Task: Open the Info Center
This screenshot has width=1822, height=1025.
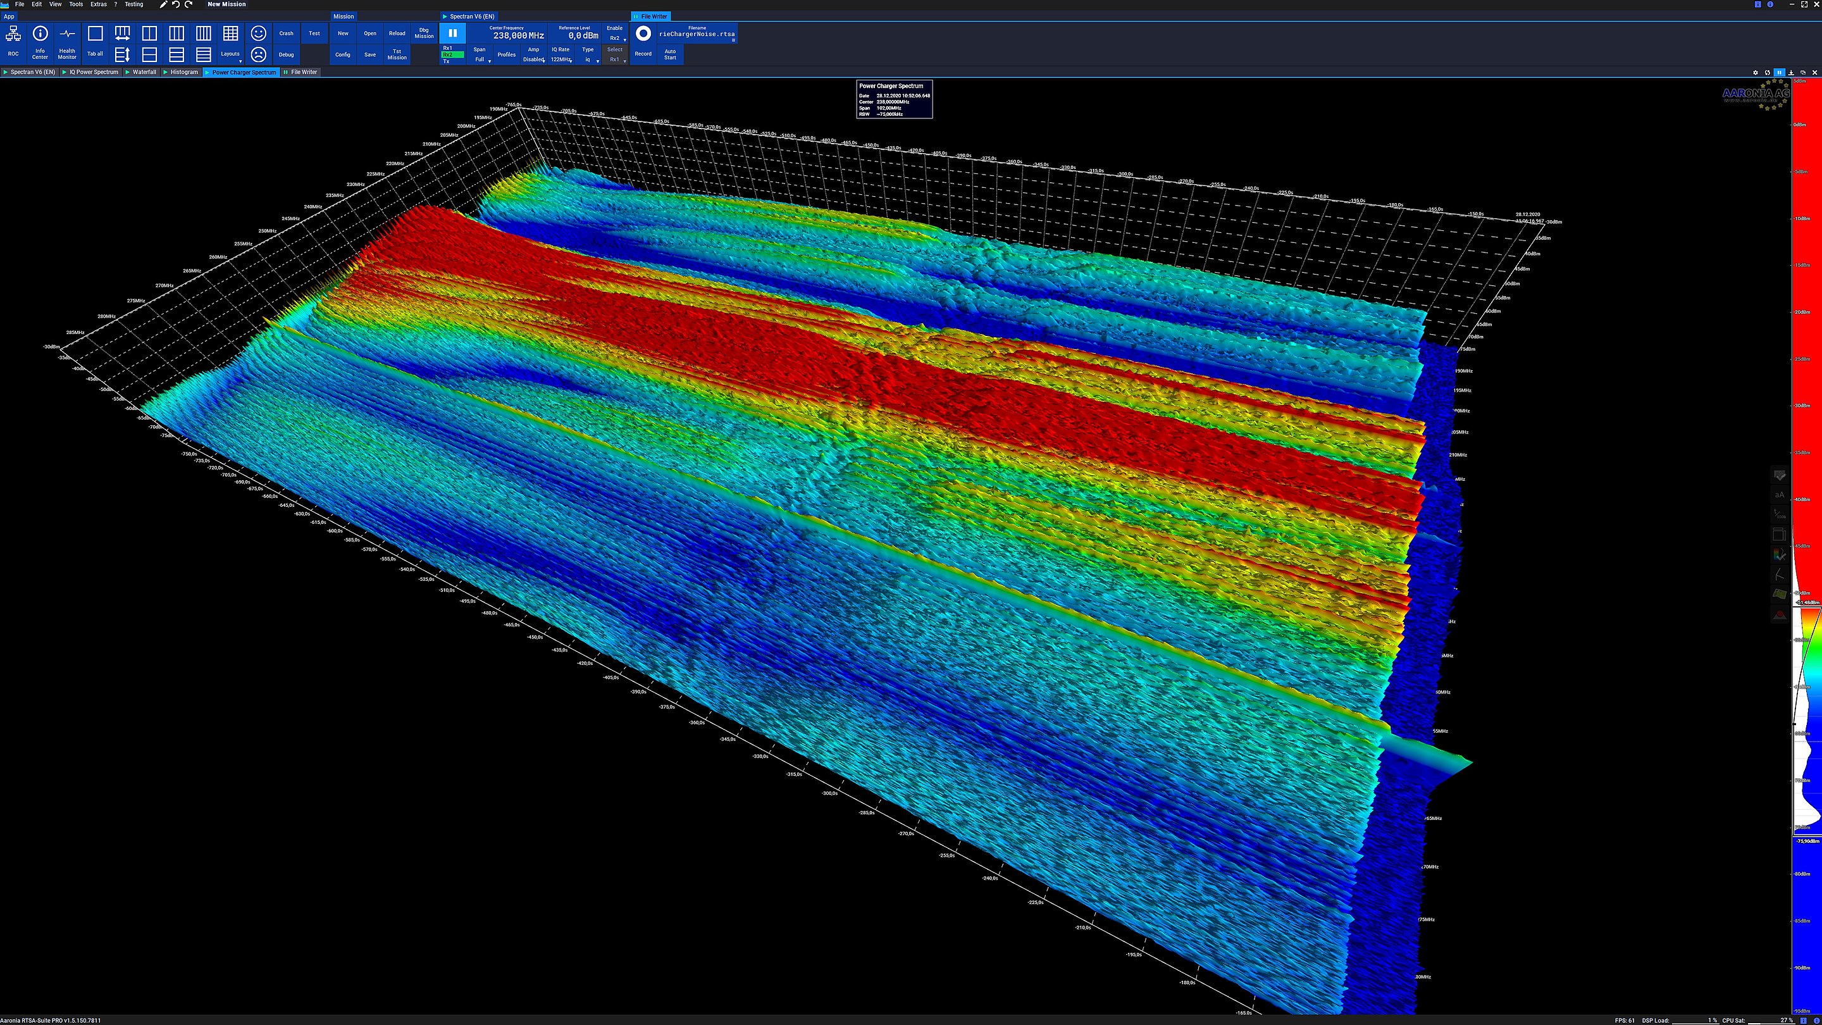Action: click(40, 34)
